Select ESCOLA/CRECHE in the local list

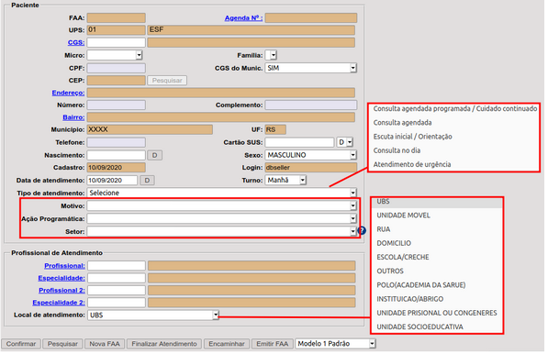point(403,257)
